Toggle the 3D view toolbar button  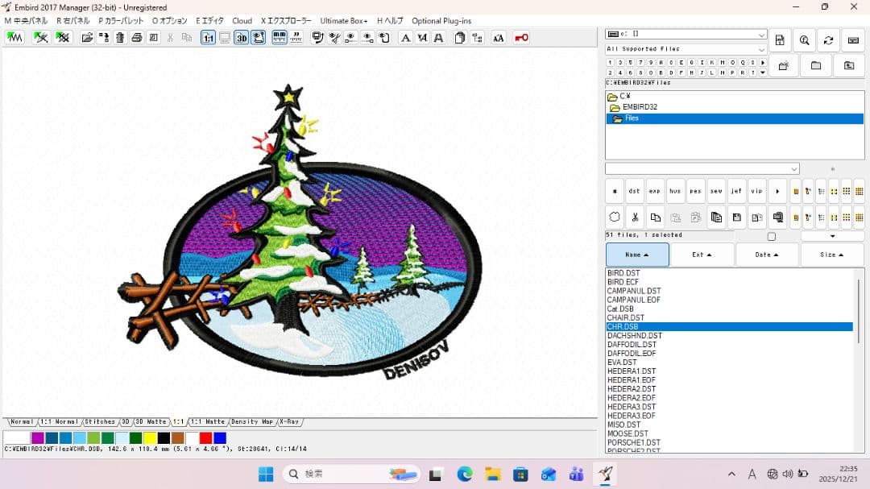(241, 38)
